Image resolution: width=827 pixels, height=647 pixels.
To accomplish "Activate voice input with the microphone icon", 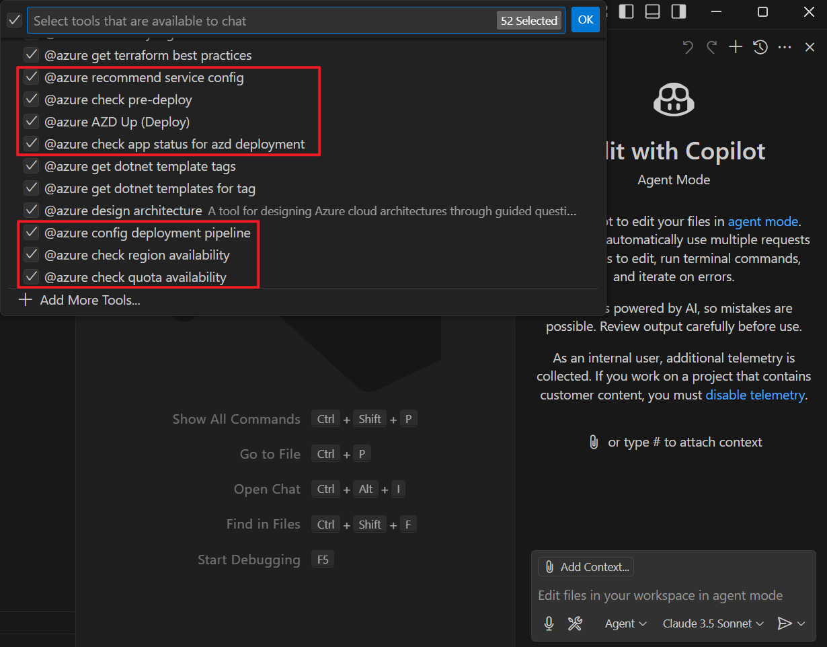I will [549, 623].
